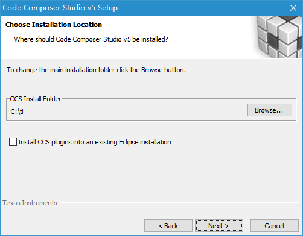Image resolution: width=303 pixels, height=236 pixels.
Task: Enable the Install CCS plugins checkbox
Action: (x=13, y=142)
